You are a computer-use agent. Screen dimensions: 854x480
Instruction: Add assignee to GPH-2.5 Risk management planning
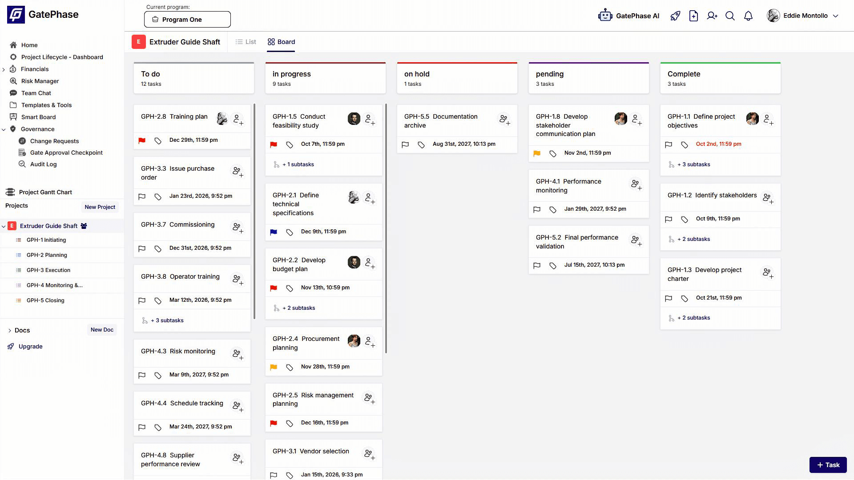369,398
